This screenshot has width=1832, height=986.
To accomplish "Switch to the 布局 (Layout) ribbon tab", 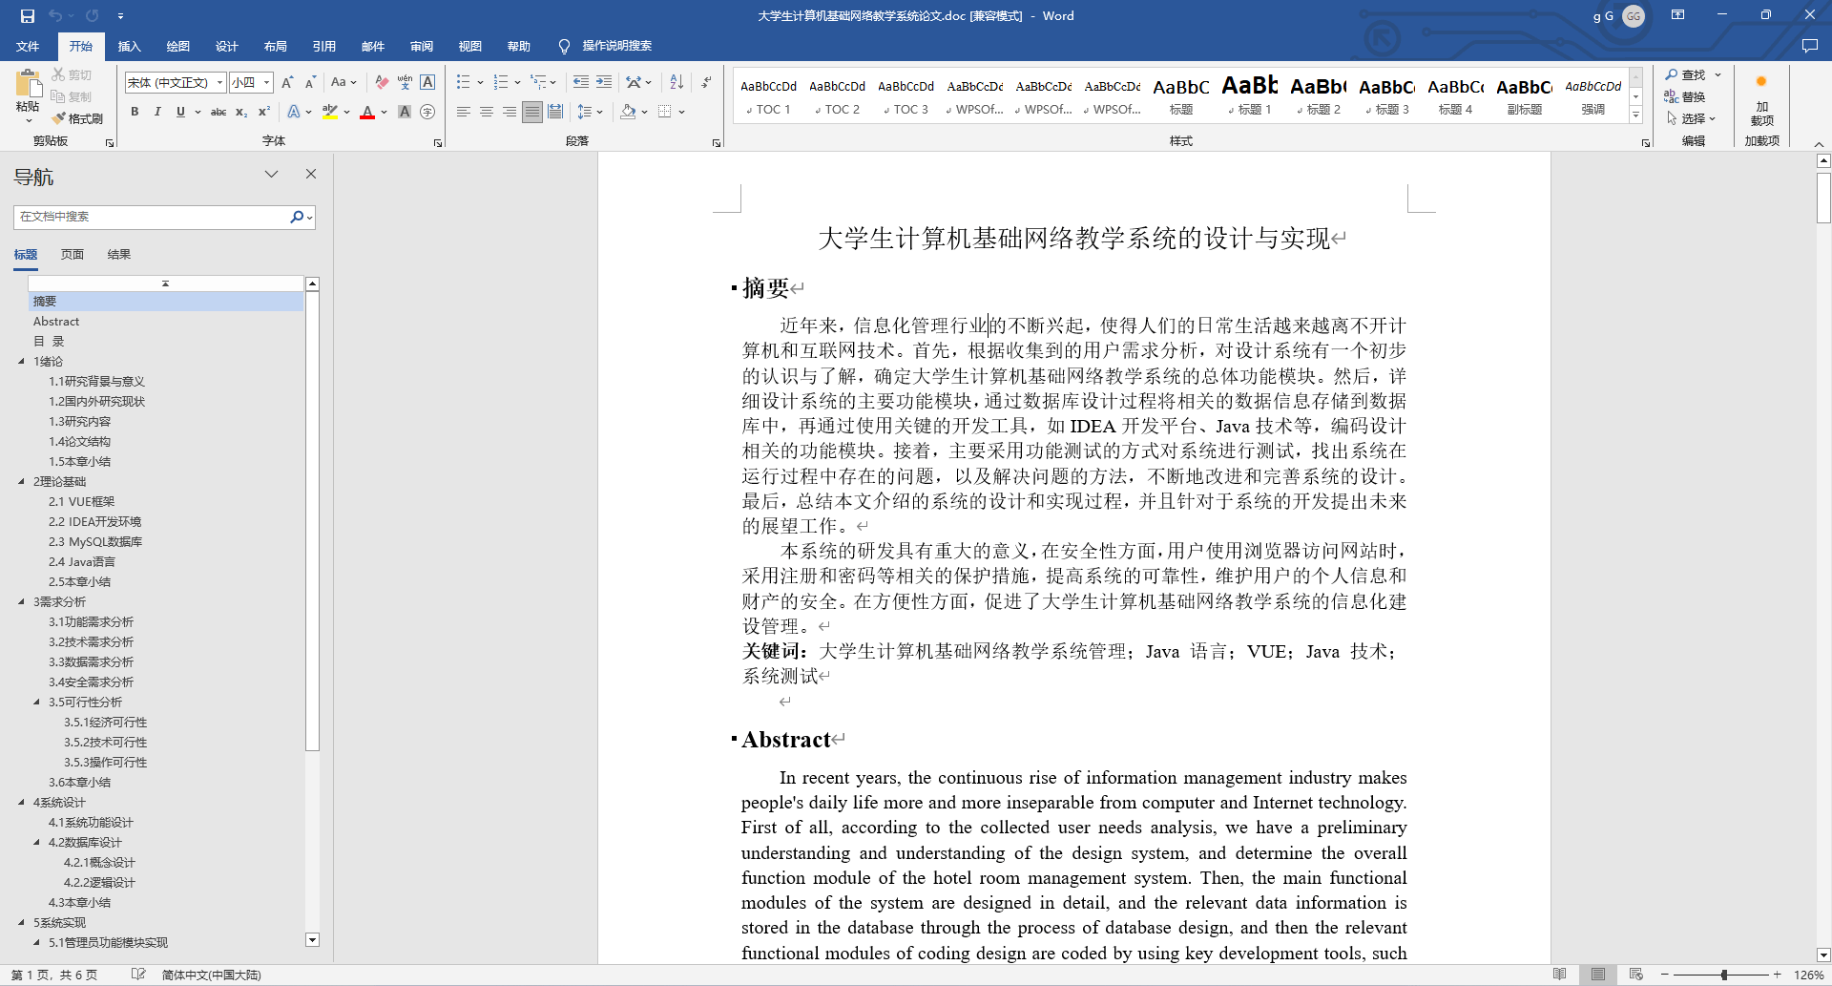I will point(275,46).
